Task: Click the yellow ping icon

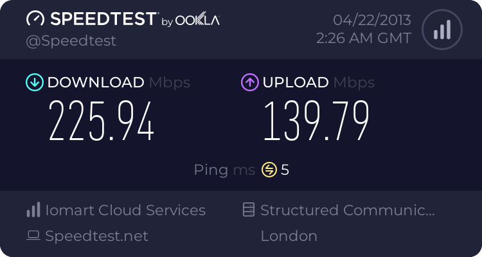Action: click(x=269, y=170)
